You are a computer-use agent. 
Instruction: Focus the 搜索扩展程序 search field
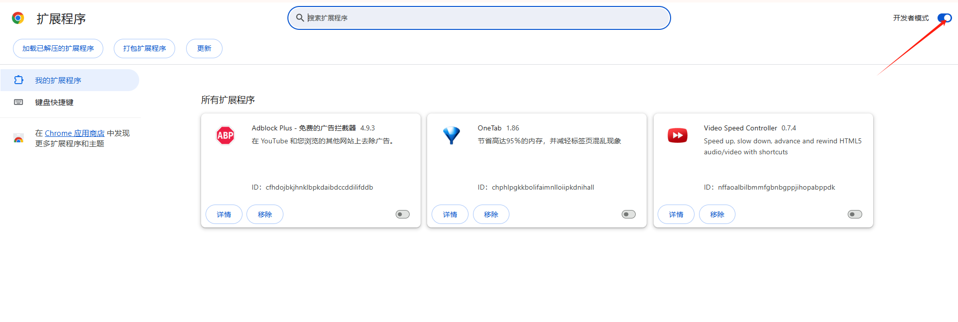click(479, 18)
